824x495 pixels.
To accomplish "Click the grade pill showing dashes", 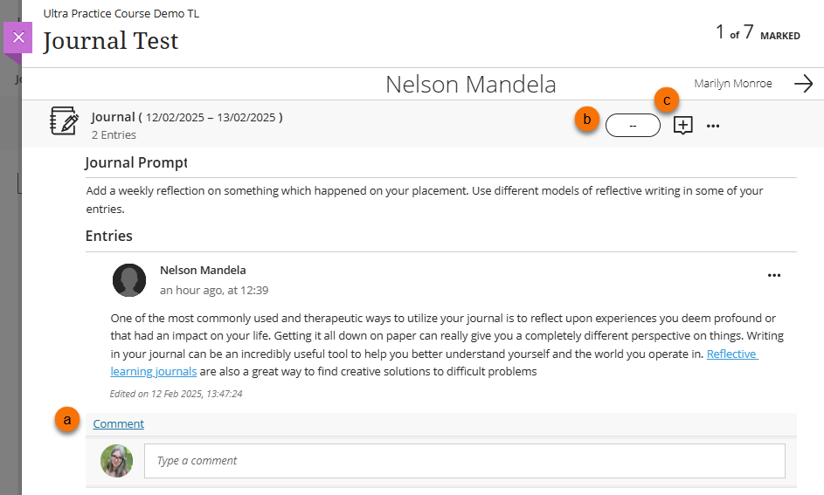I will 632,126.
